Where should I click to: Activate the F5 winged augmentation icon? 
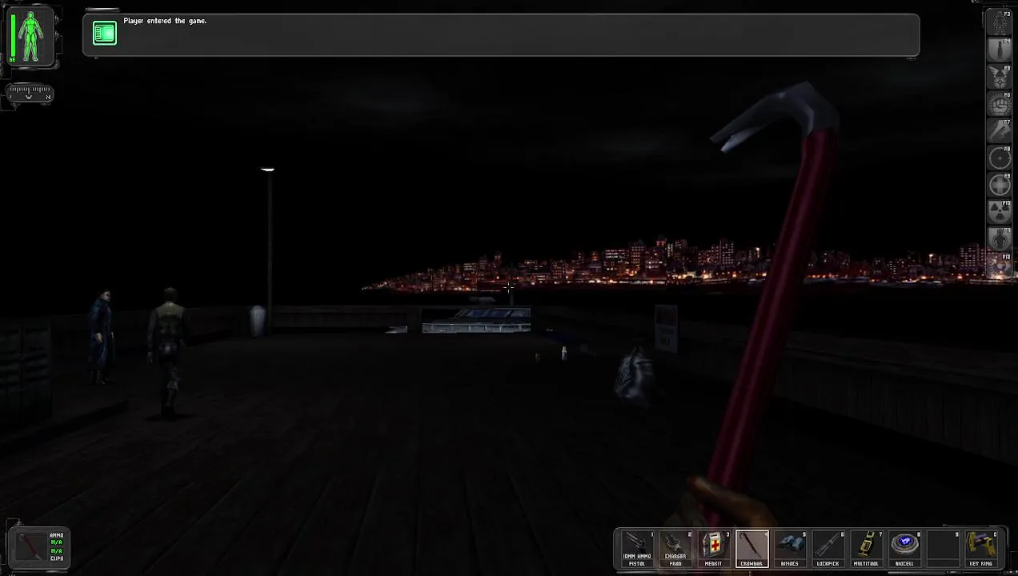click(x=1000, y=77)
